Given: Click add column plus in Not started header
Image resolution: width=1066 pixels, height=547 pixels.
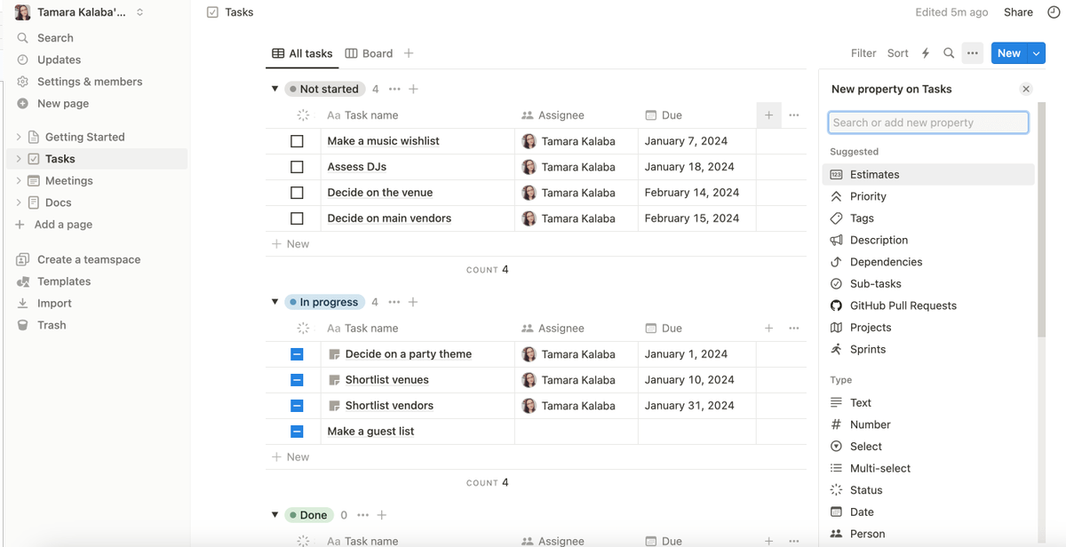Looking at the screenshot, I should 768,115.
